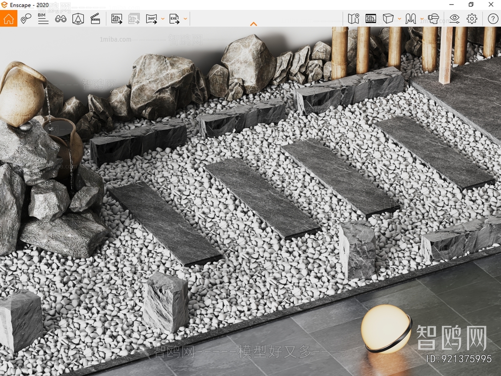This screenshot has height=376, width=501.
Task: Open the video editor clapperboard
Action: (95, 19)
